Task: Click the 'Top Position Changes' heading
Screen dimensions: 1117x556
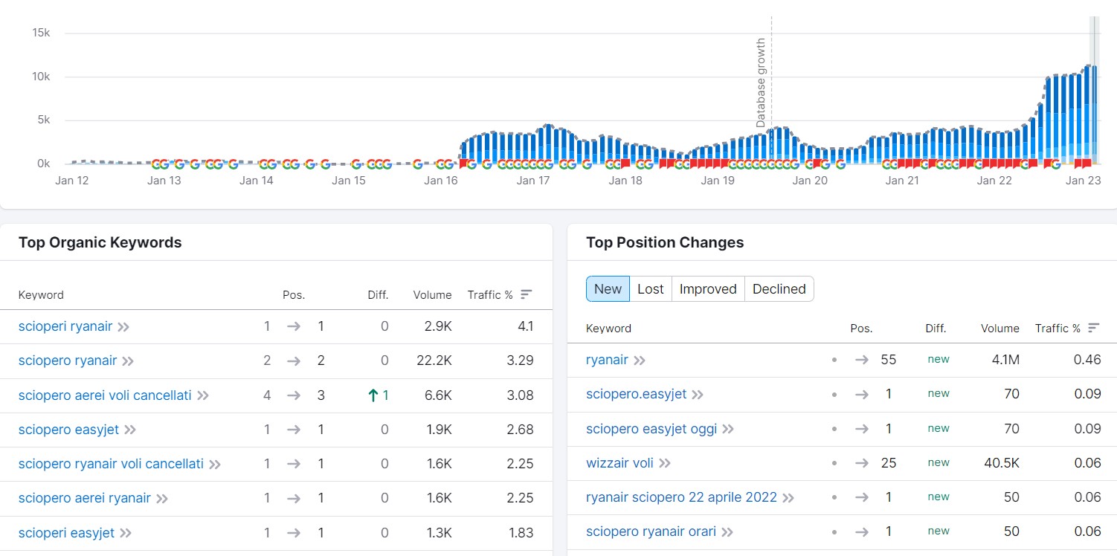Action: pyautogui.click(x=665, y=242)
